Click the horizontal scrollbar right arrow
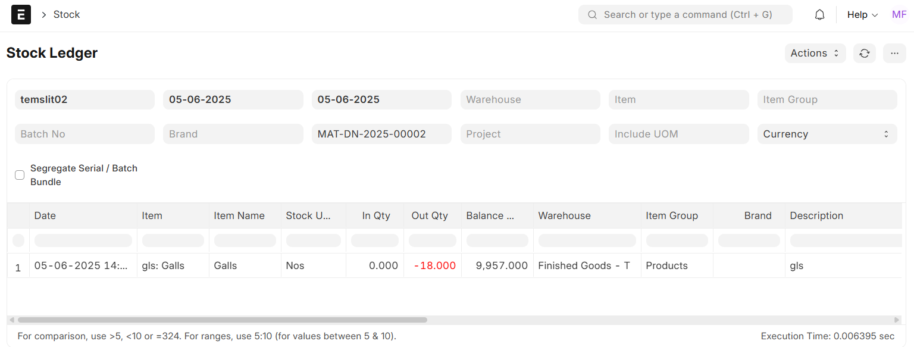This screenshot has height=347, width=914. pyautogui.click(x=897, y=320)
